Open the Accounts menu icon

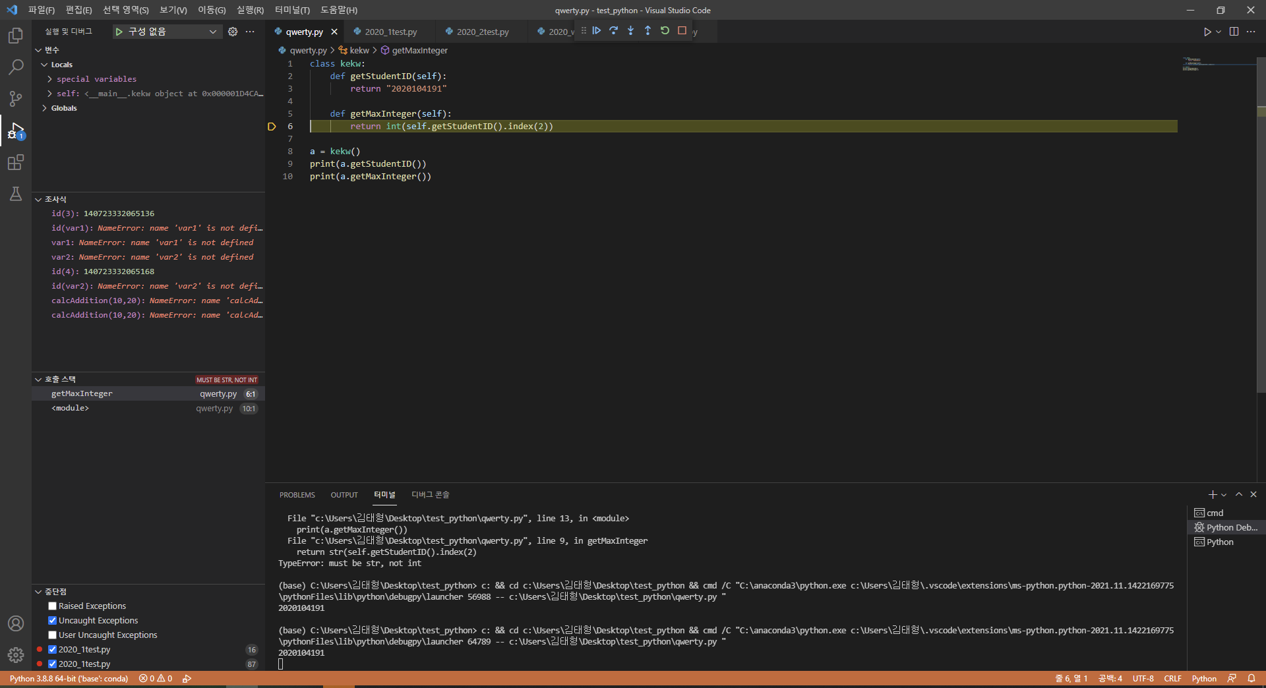coord(16,623)
